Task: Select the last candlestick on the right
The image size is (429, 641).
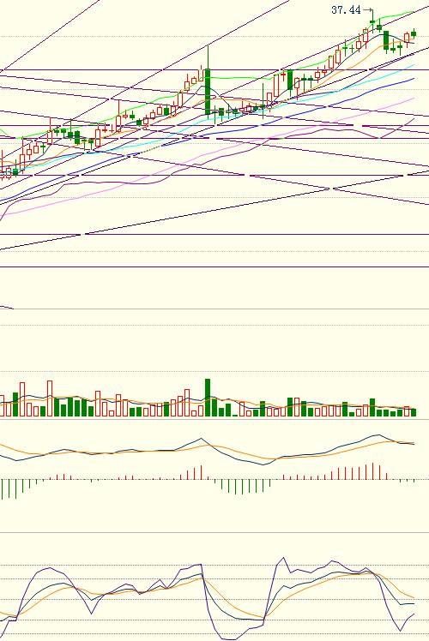Action: click(x=414, y=34)
